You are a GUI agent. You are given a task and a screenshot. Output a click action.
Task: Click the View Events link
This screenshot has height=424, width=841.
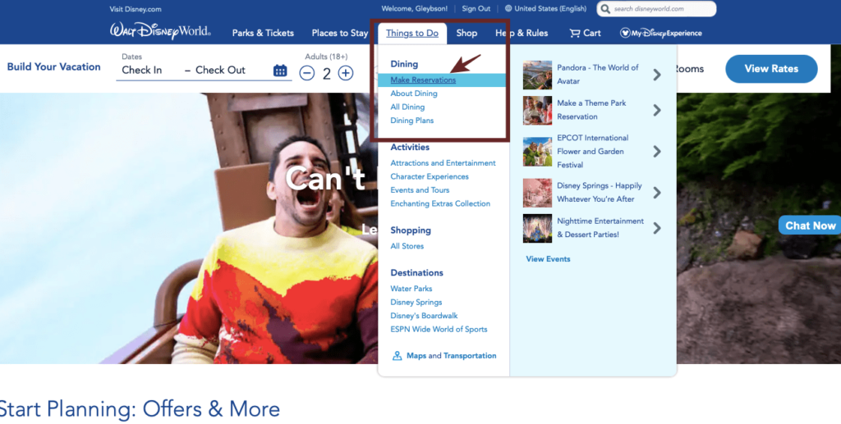548,259
